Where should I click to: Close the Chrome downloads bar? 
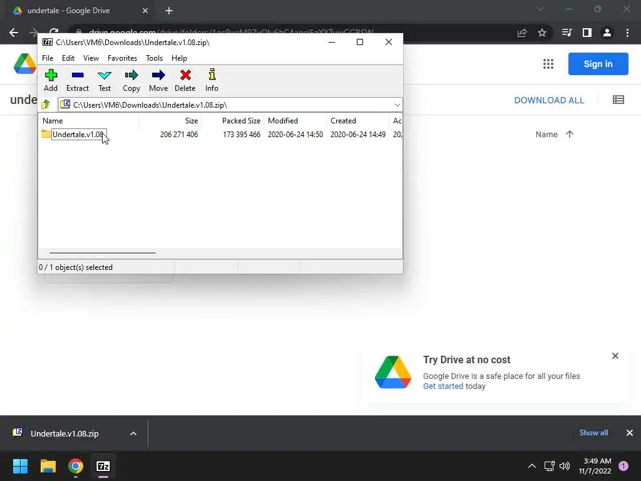pyautogui.click(x=630, y=433)
